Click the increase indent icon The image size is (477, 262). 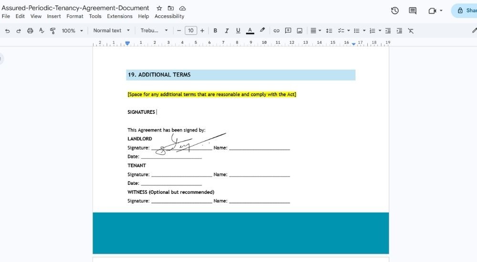click(399, 30)
